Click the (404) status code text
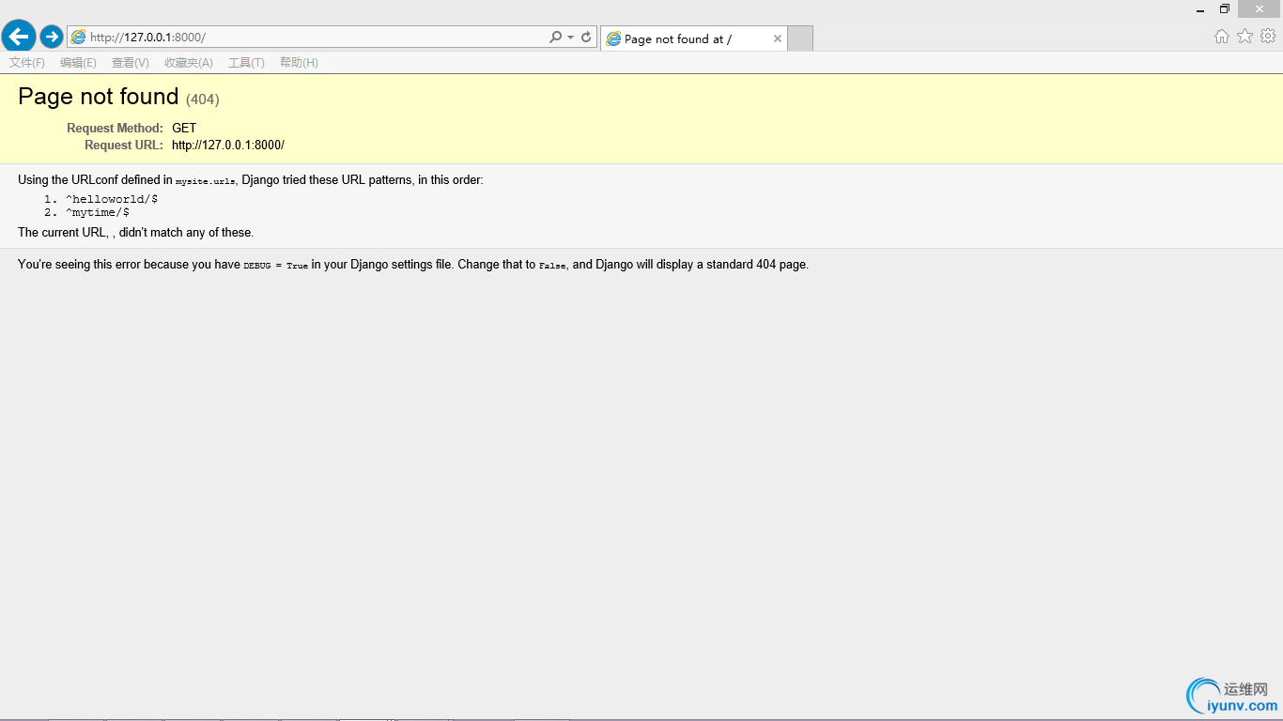1283x721 pixels. click(x=203, y=100)
